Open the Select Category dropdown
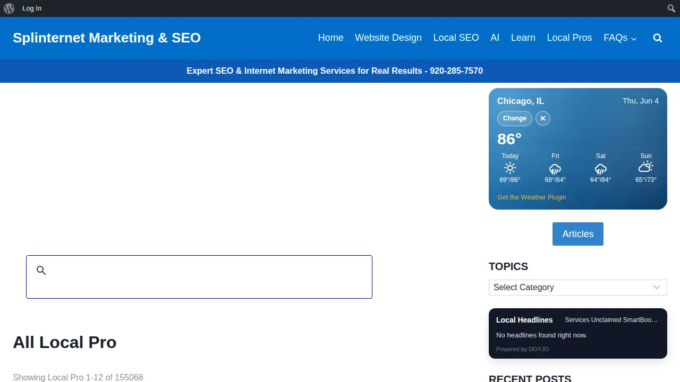The width and height of the screenshot is (680, 382). click(x=578, y=288)
